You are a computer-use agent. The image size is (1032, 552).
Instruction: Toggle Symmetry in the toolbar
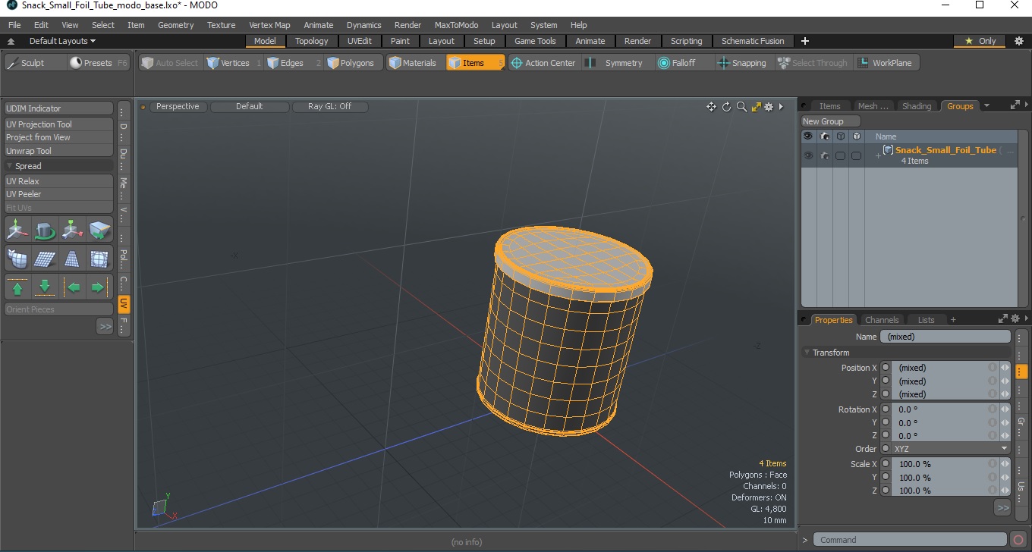click(x=615, y=63)
